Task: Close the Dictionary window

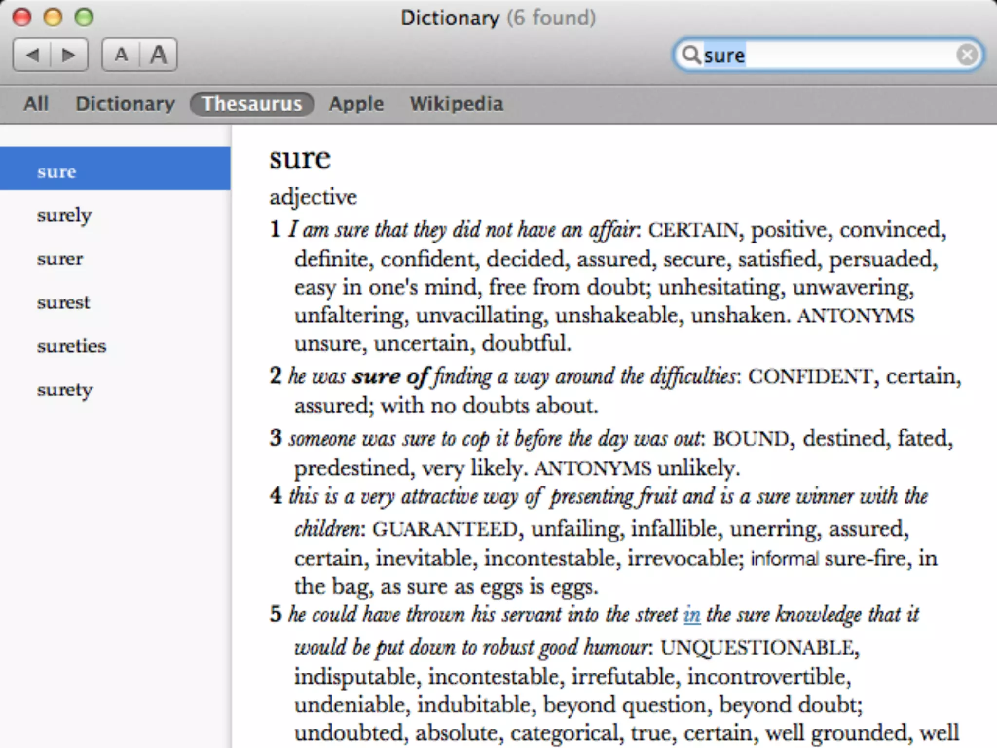Action: click(x=22, y=18)
